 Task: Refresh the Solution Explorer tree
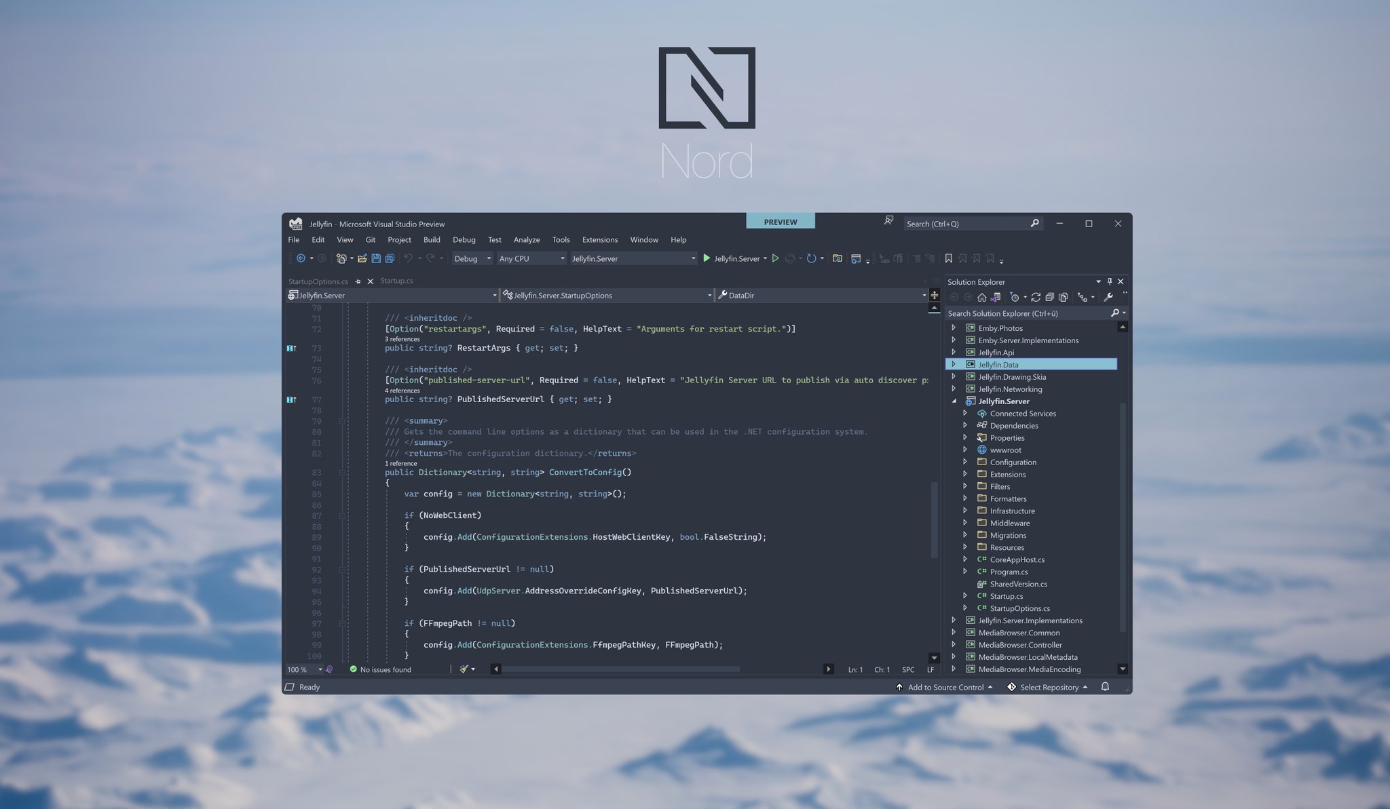(1036, 297)
